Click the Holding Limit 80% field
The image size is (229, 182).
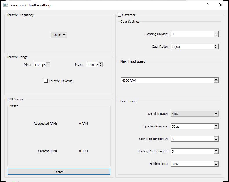(192, 164)
